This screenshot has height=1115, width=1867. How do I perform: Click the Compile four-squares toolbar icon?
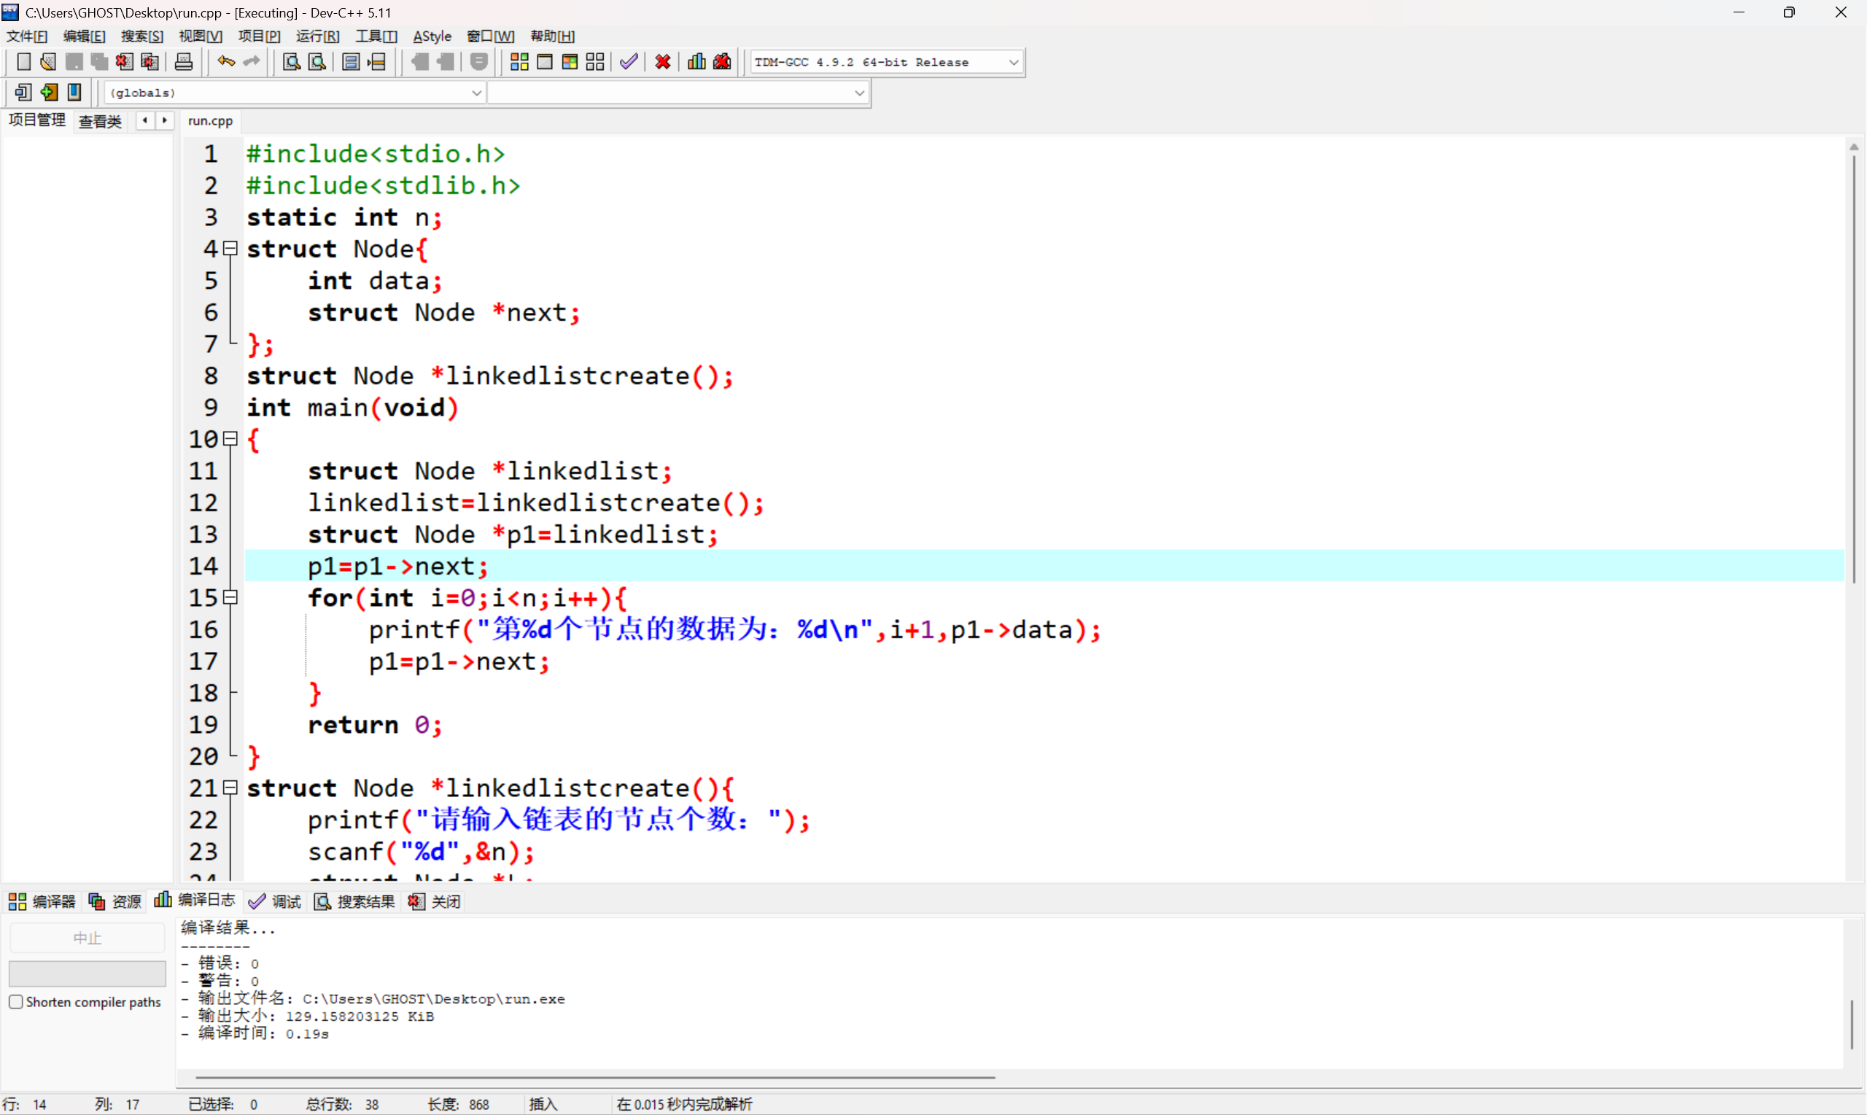519,61
